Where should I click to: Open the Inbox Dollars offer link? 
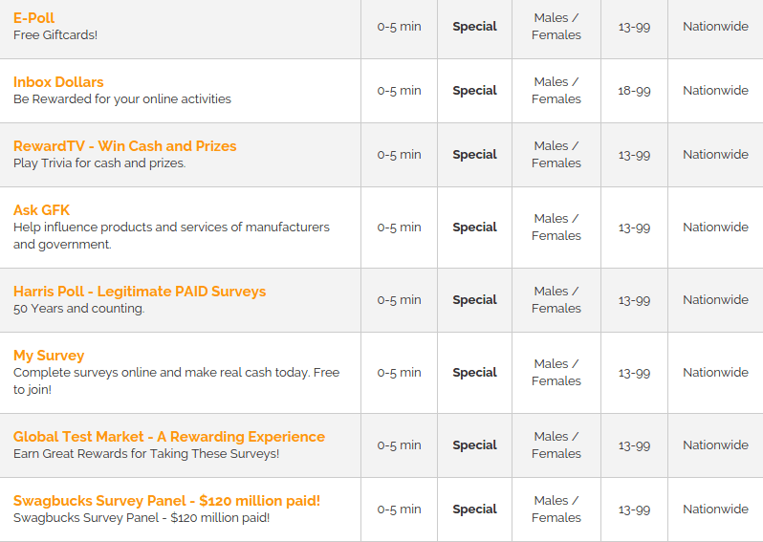[58, 82]
